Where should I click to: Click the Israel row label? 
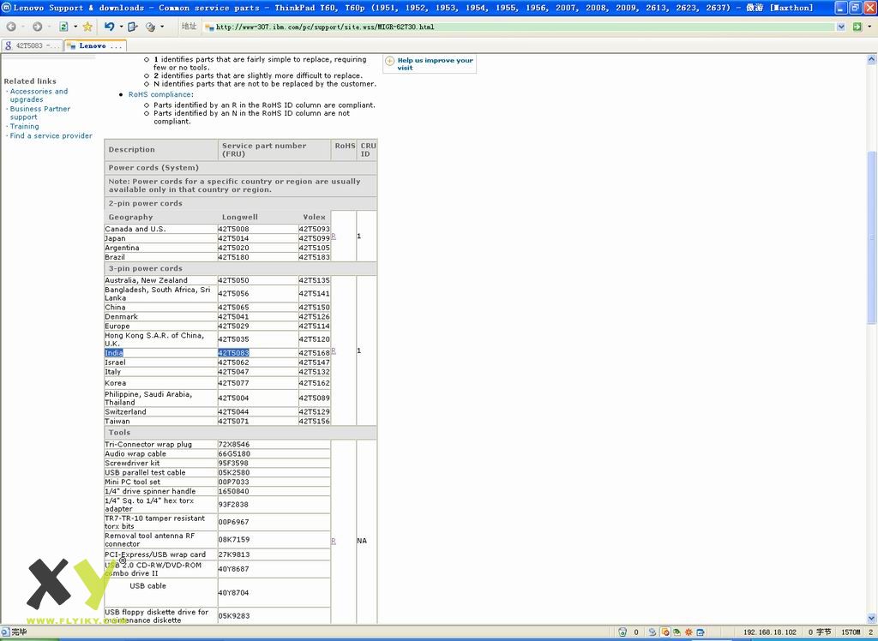115,362
